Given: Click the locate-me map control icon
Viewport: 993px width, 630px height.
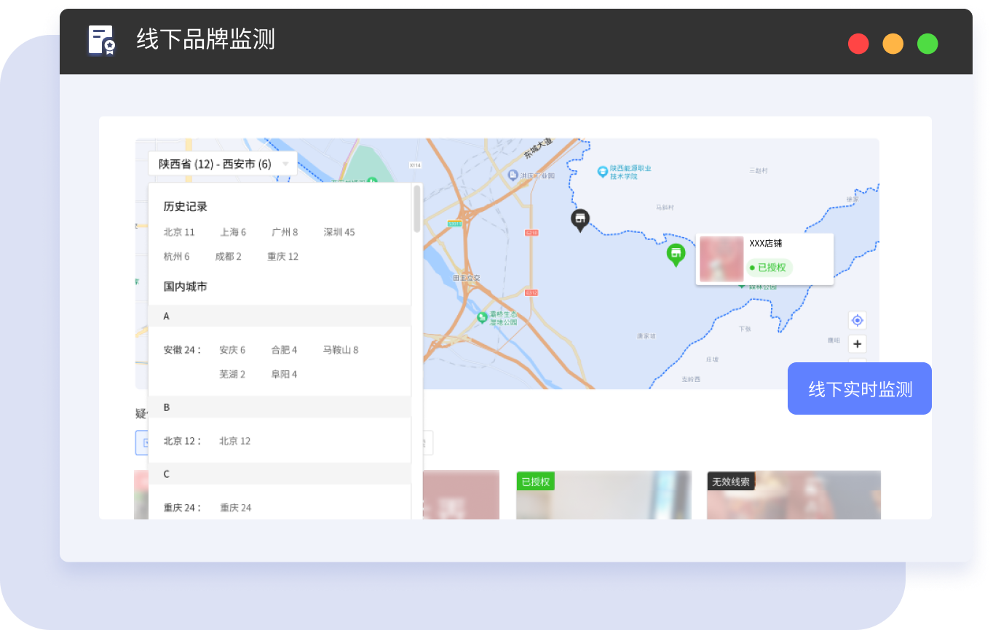Looking at the screenshot, I should coord(858,320).
